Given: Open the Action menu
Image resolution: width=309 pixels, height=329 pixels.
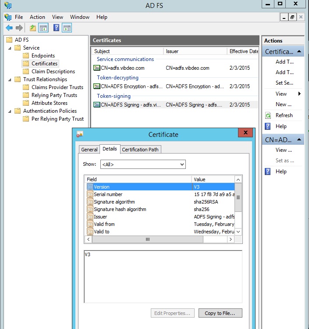Looking at the screenshot, I should (x=37, y=17).
